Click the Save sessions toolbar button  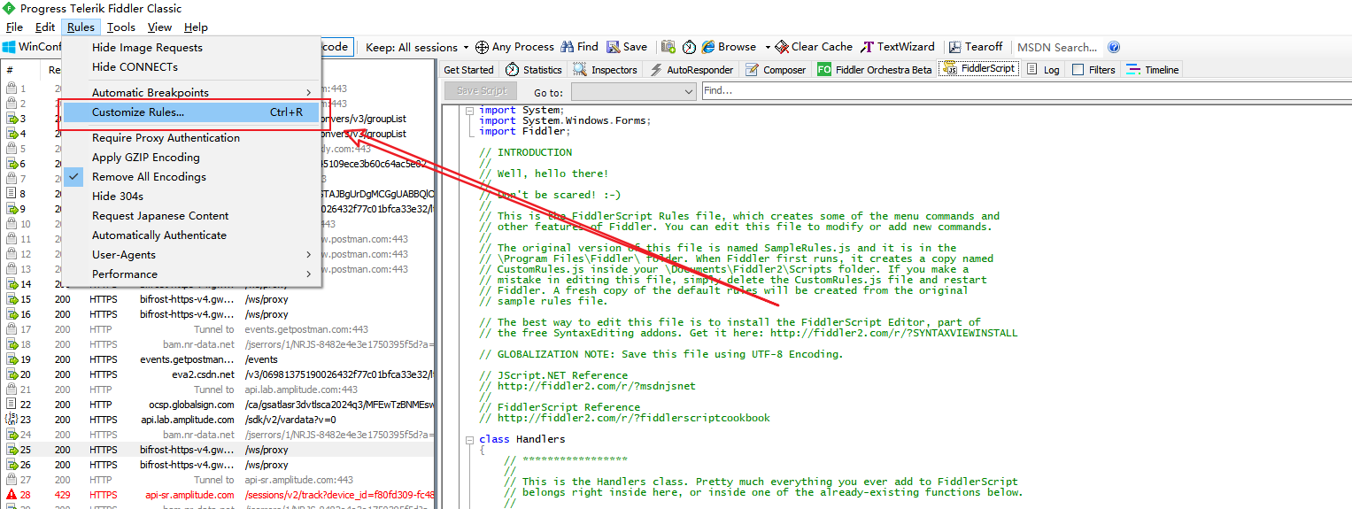[x=626, y=47]
